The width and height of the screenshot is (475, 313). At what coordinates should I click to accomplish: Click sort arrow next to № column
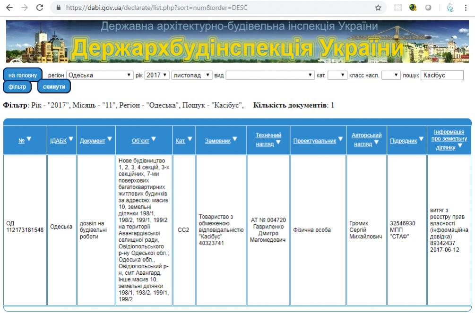[29, 139]
